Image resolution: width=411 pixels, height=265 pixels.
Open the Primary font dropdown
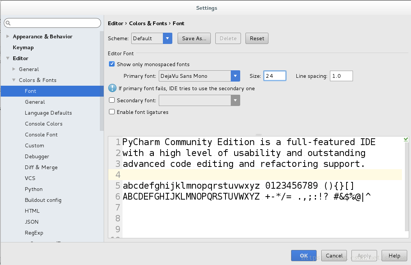click(235, 76)
